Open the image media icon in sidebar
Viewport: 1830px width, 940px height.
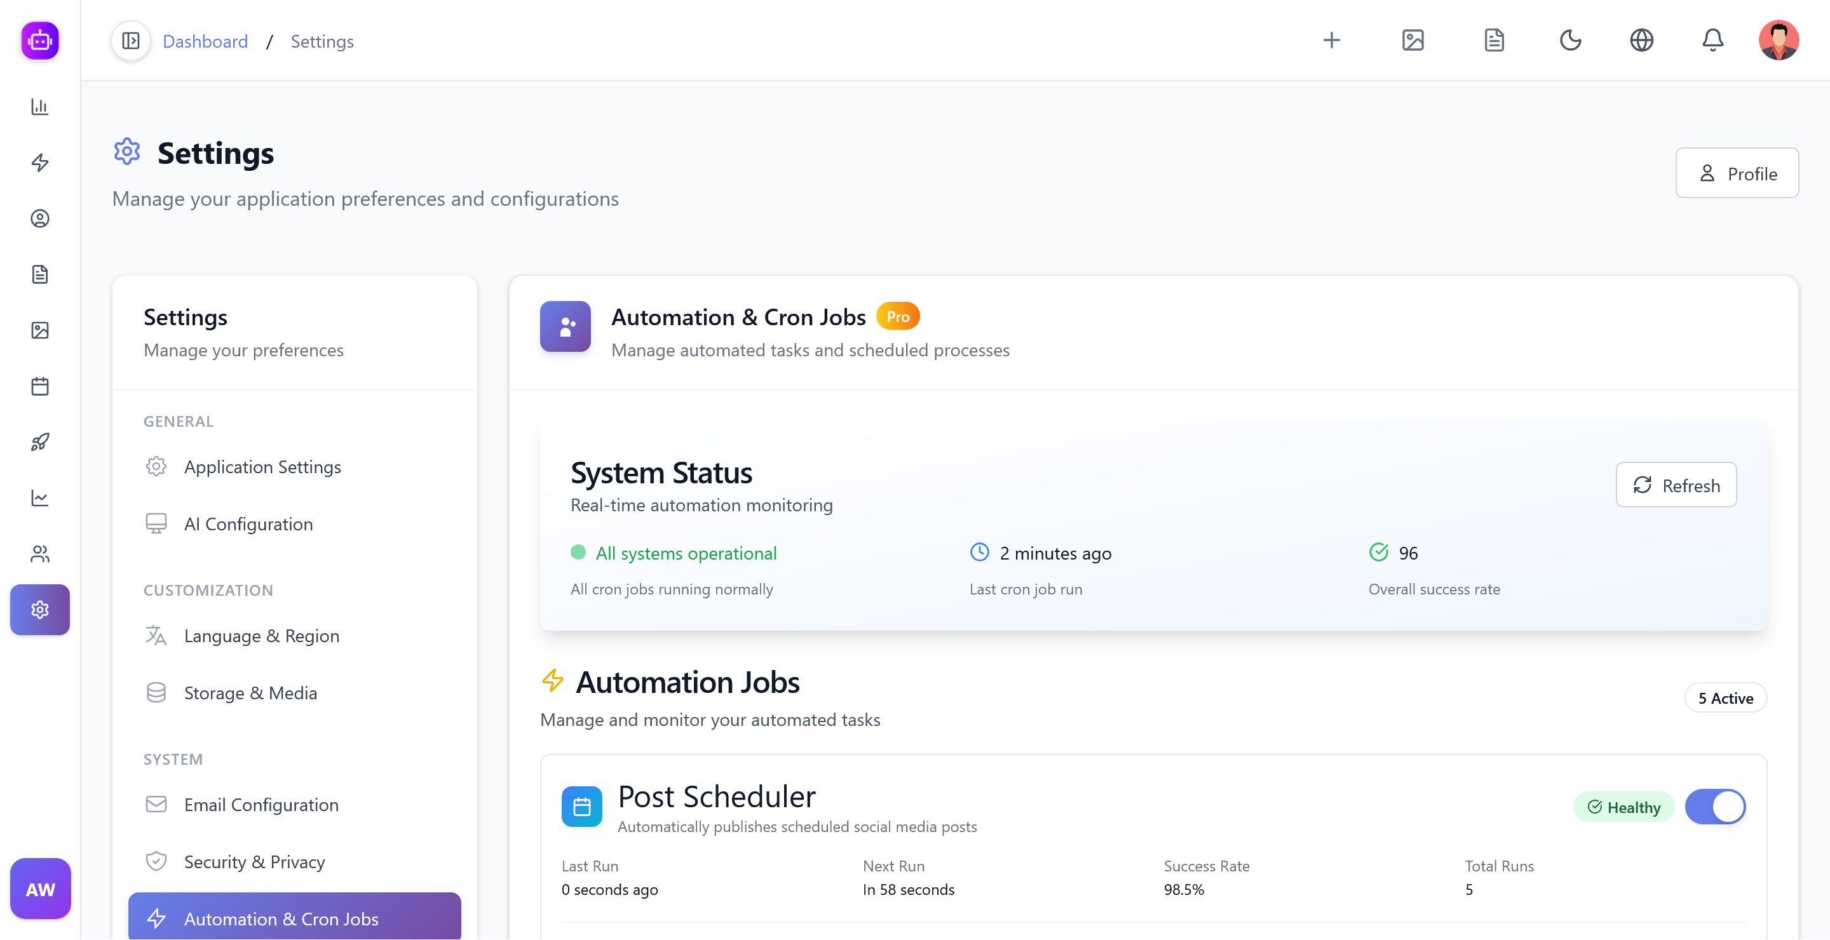[40, 330]
